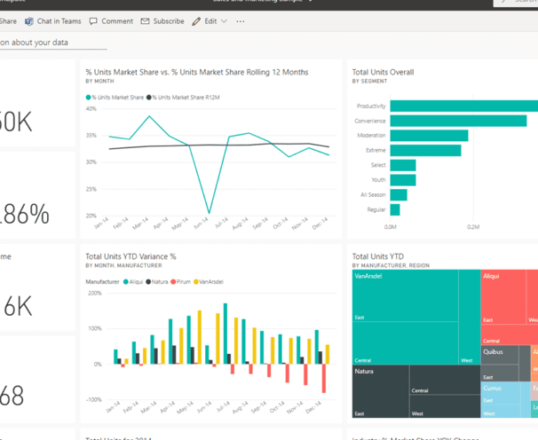
Task: Click the VanArsdel West treemap block
Action: (470, 318)
